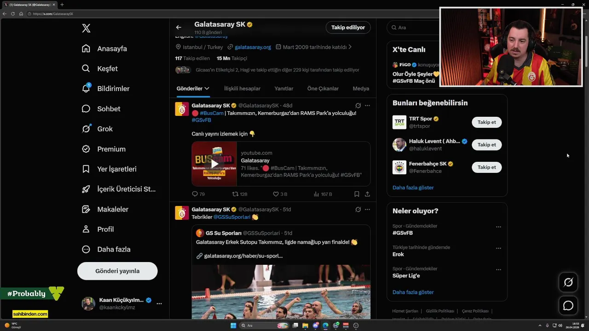Viewport: 589px width, 331px height.
Task: Open the floating Grok button
Action: tap(568, 282)
